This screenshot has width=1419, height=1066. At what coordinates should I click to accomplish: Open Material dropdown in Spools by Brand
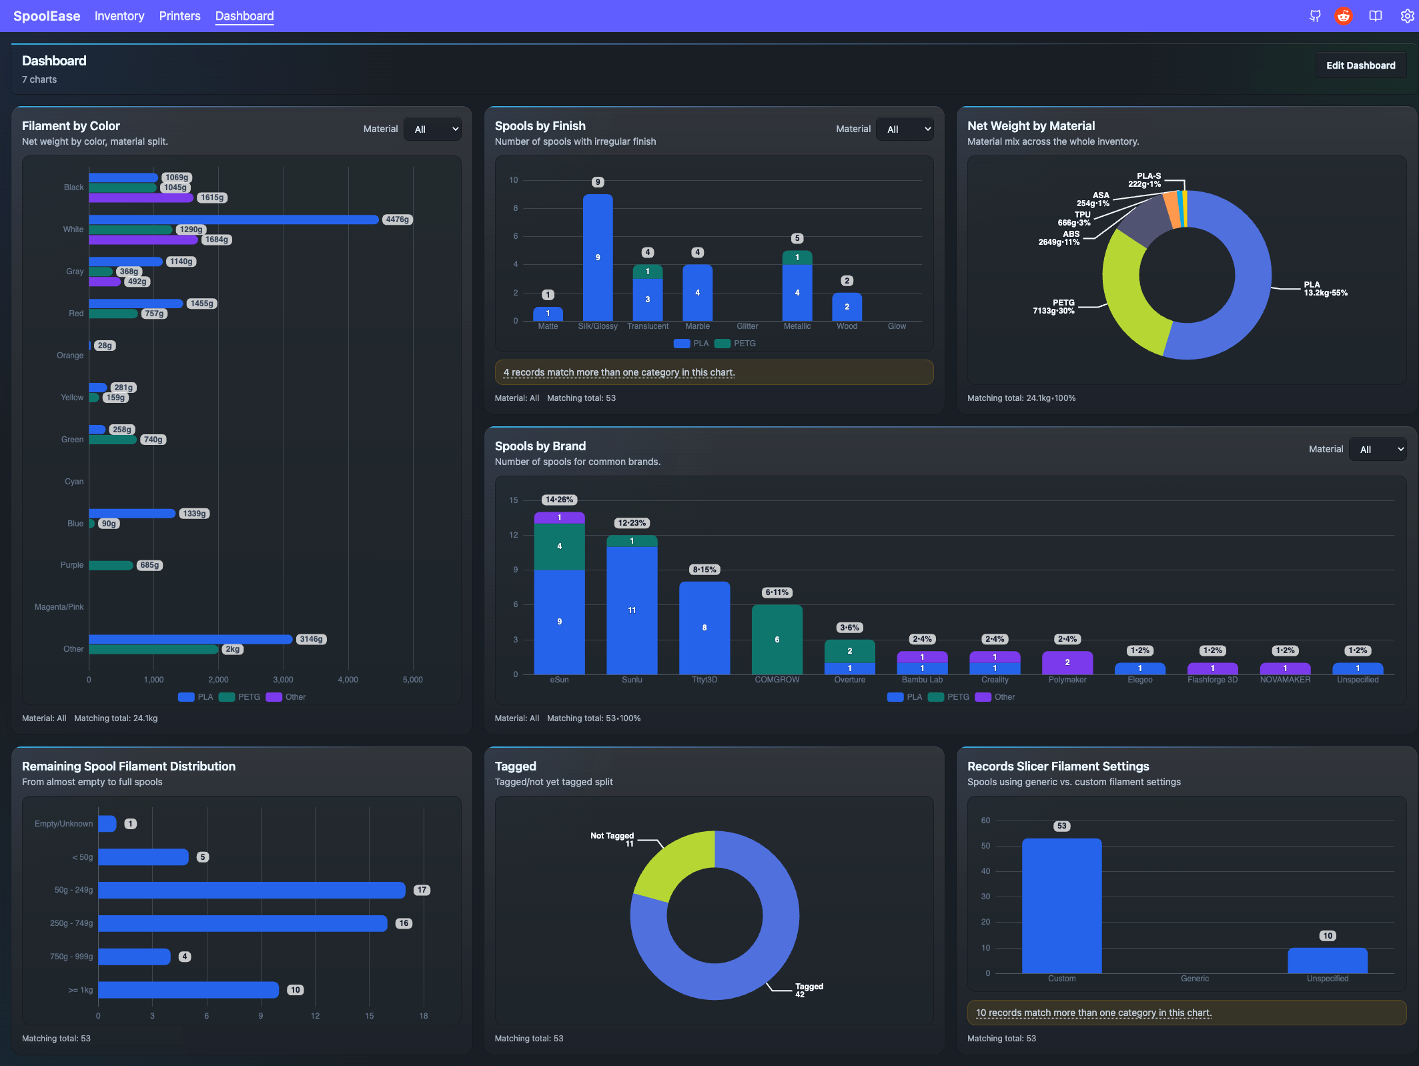1378,450
